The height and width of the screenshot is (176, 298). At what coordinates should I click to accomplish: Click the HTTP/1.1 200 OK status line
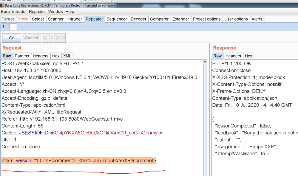[x=231, y=63]
